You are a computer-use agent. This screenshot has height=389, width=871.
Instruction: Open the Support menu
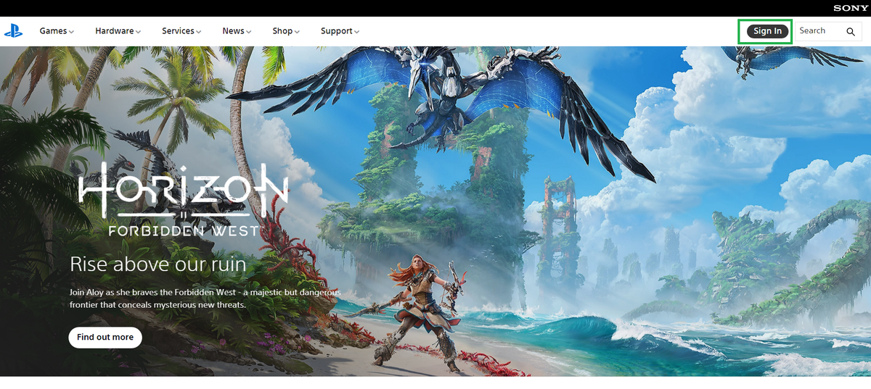coord(340,31)
